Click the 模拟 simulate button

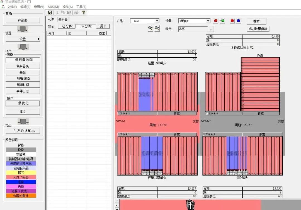click(x=23, y=112)
